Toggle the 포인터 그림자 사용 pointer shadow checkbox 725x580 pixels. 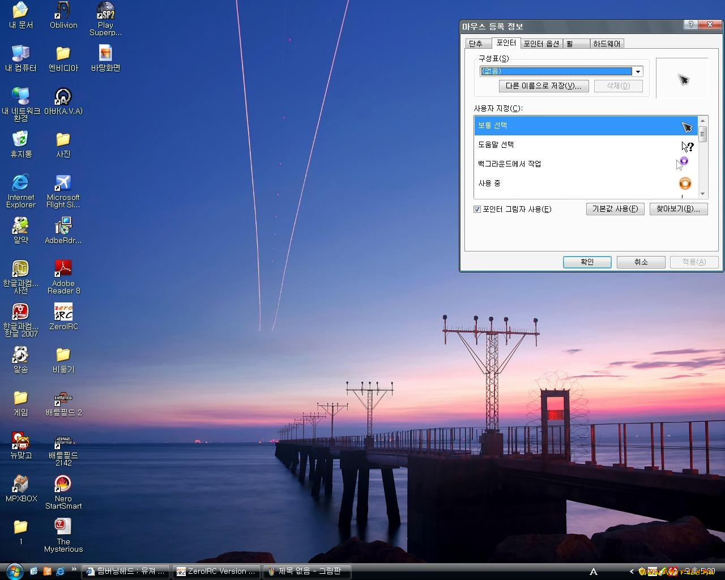tap(477, 209)
